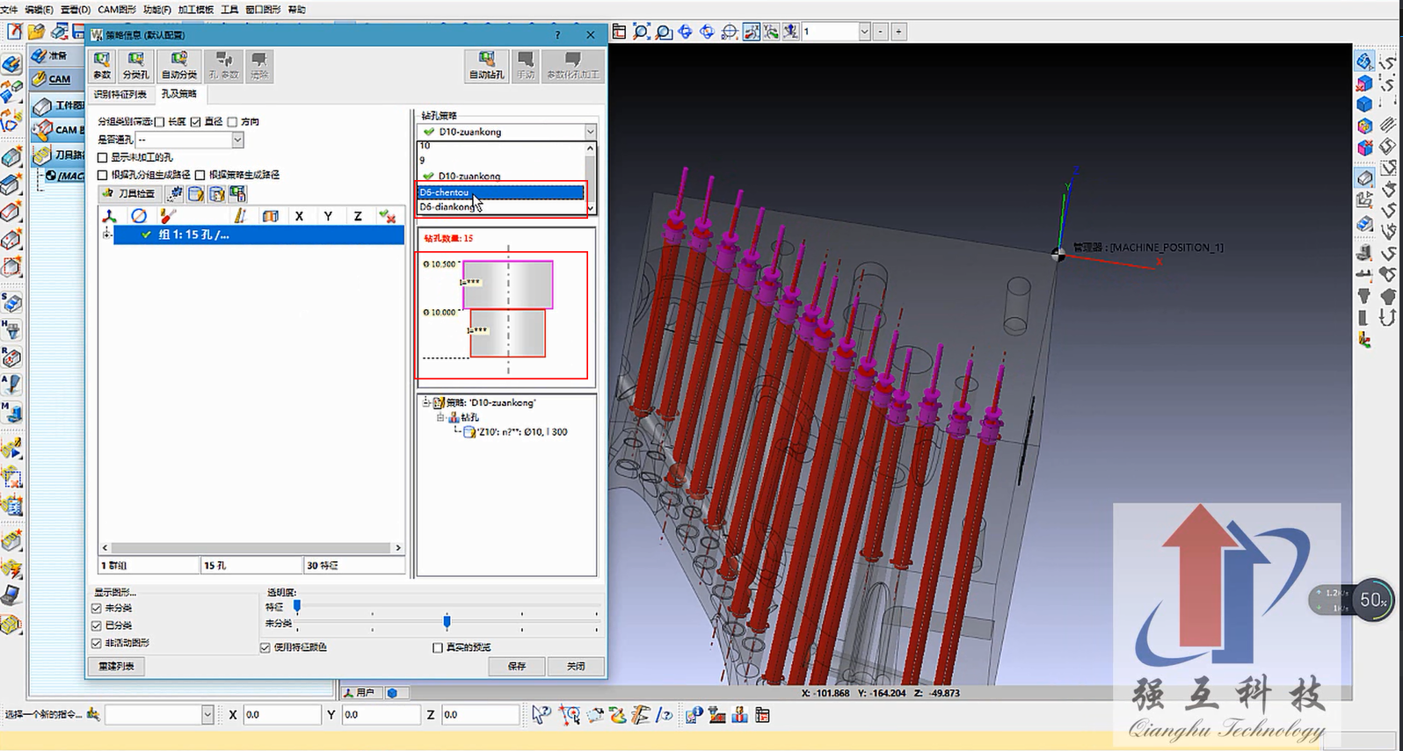Viewport: 1403px width, 751px height.
Task: Open the 钻孔策略 D10-zuankong dropdown arrow
Action: click(590, 132)
